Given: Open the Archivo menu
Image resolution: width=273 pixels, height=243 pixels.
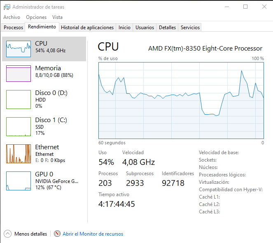Looking at the screenshot, I should (12, 17).
